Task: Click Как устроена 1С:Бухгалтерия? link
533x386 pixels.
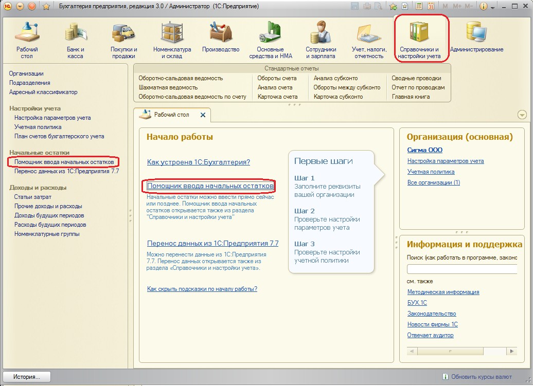Action: pyautogui.click(x=199, y=162)
